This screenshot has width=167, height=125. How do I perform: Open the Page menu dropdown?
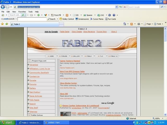pos(148,24)
